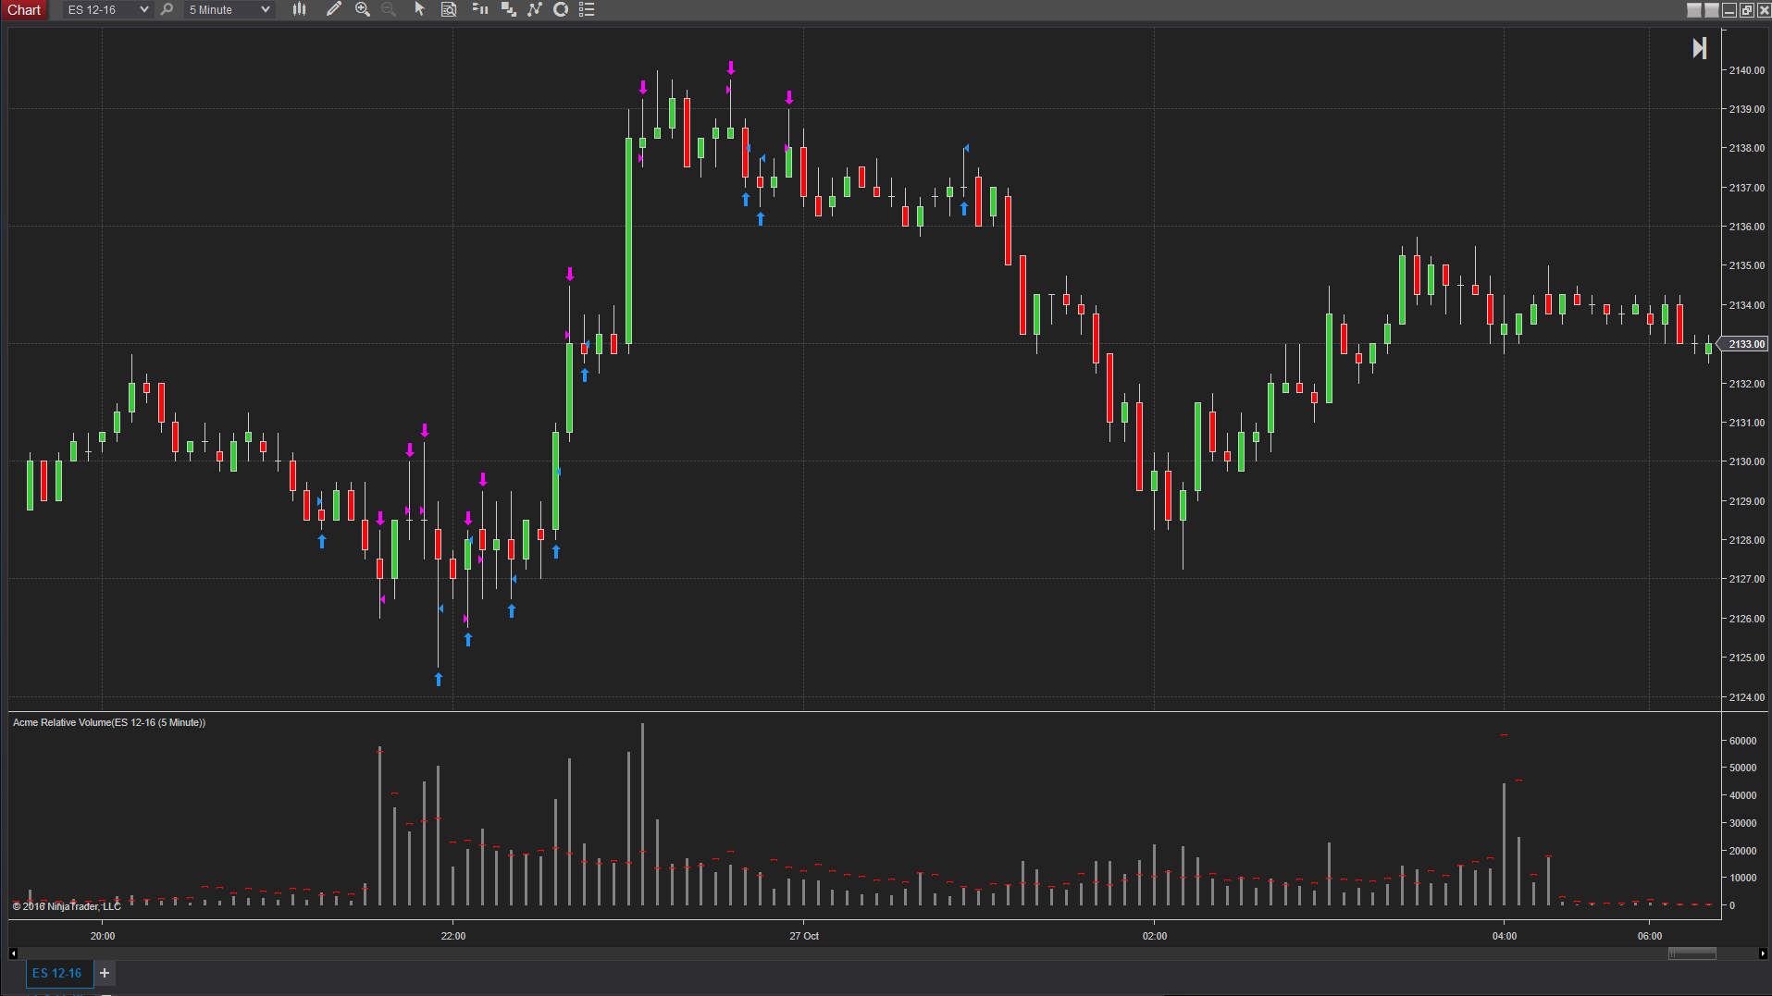Click the 27 Oct date axis label

point(804,936)
